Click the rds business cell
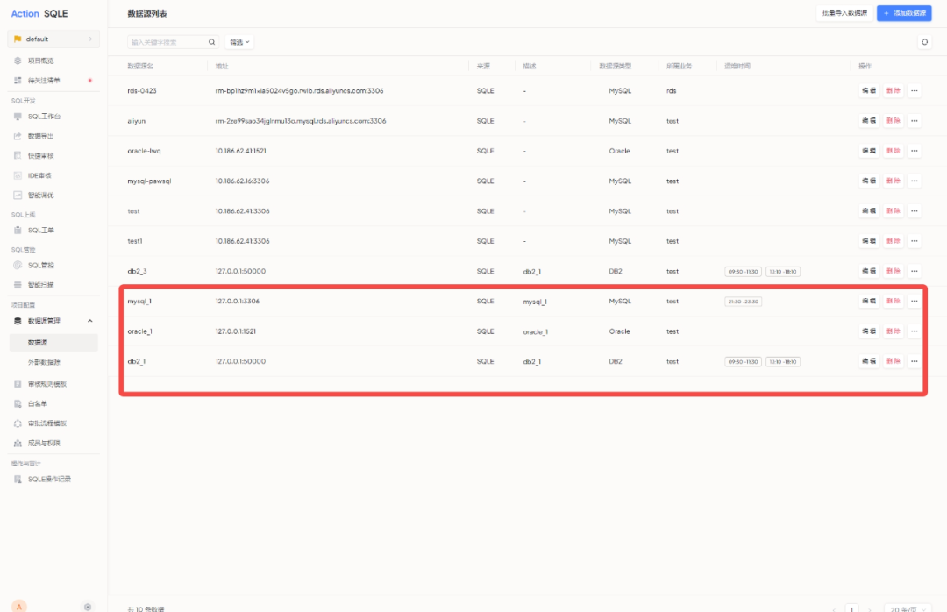The height and width of the screenshot is (612, 947). point(671,91)
